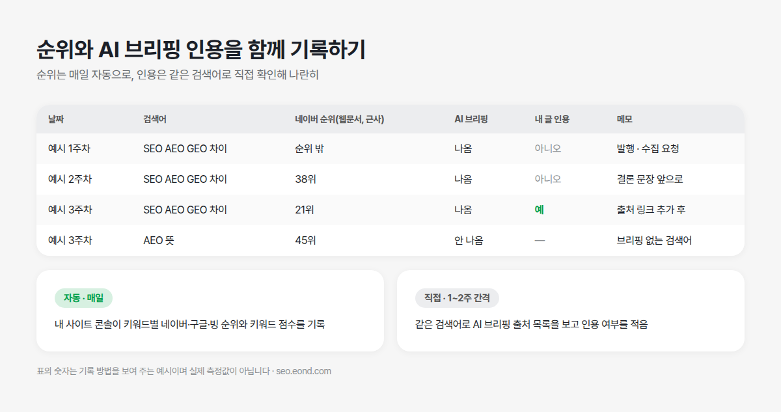The image size is (781, 412).
Task: Click 'SEO AEO GEO 차이' in the 2주차 row
Action: pyautogui.click(x=185, y=179)
